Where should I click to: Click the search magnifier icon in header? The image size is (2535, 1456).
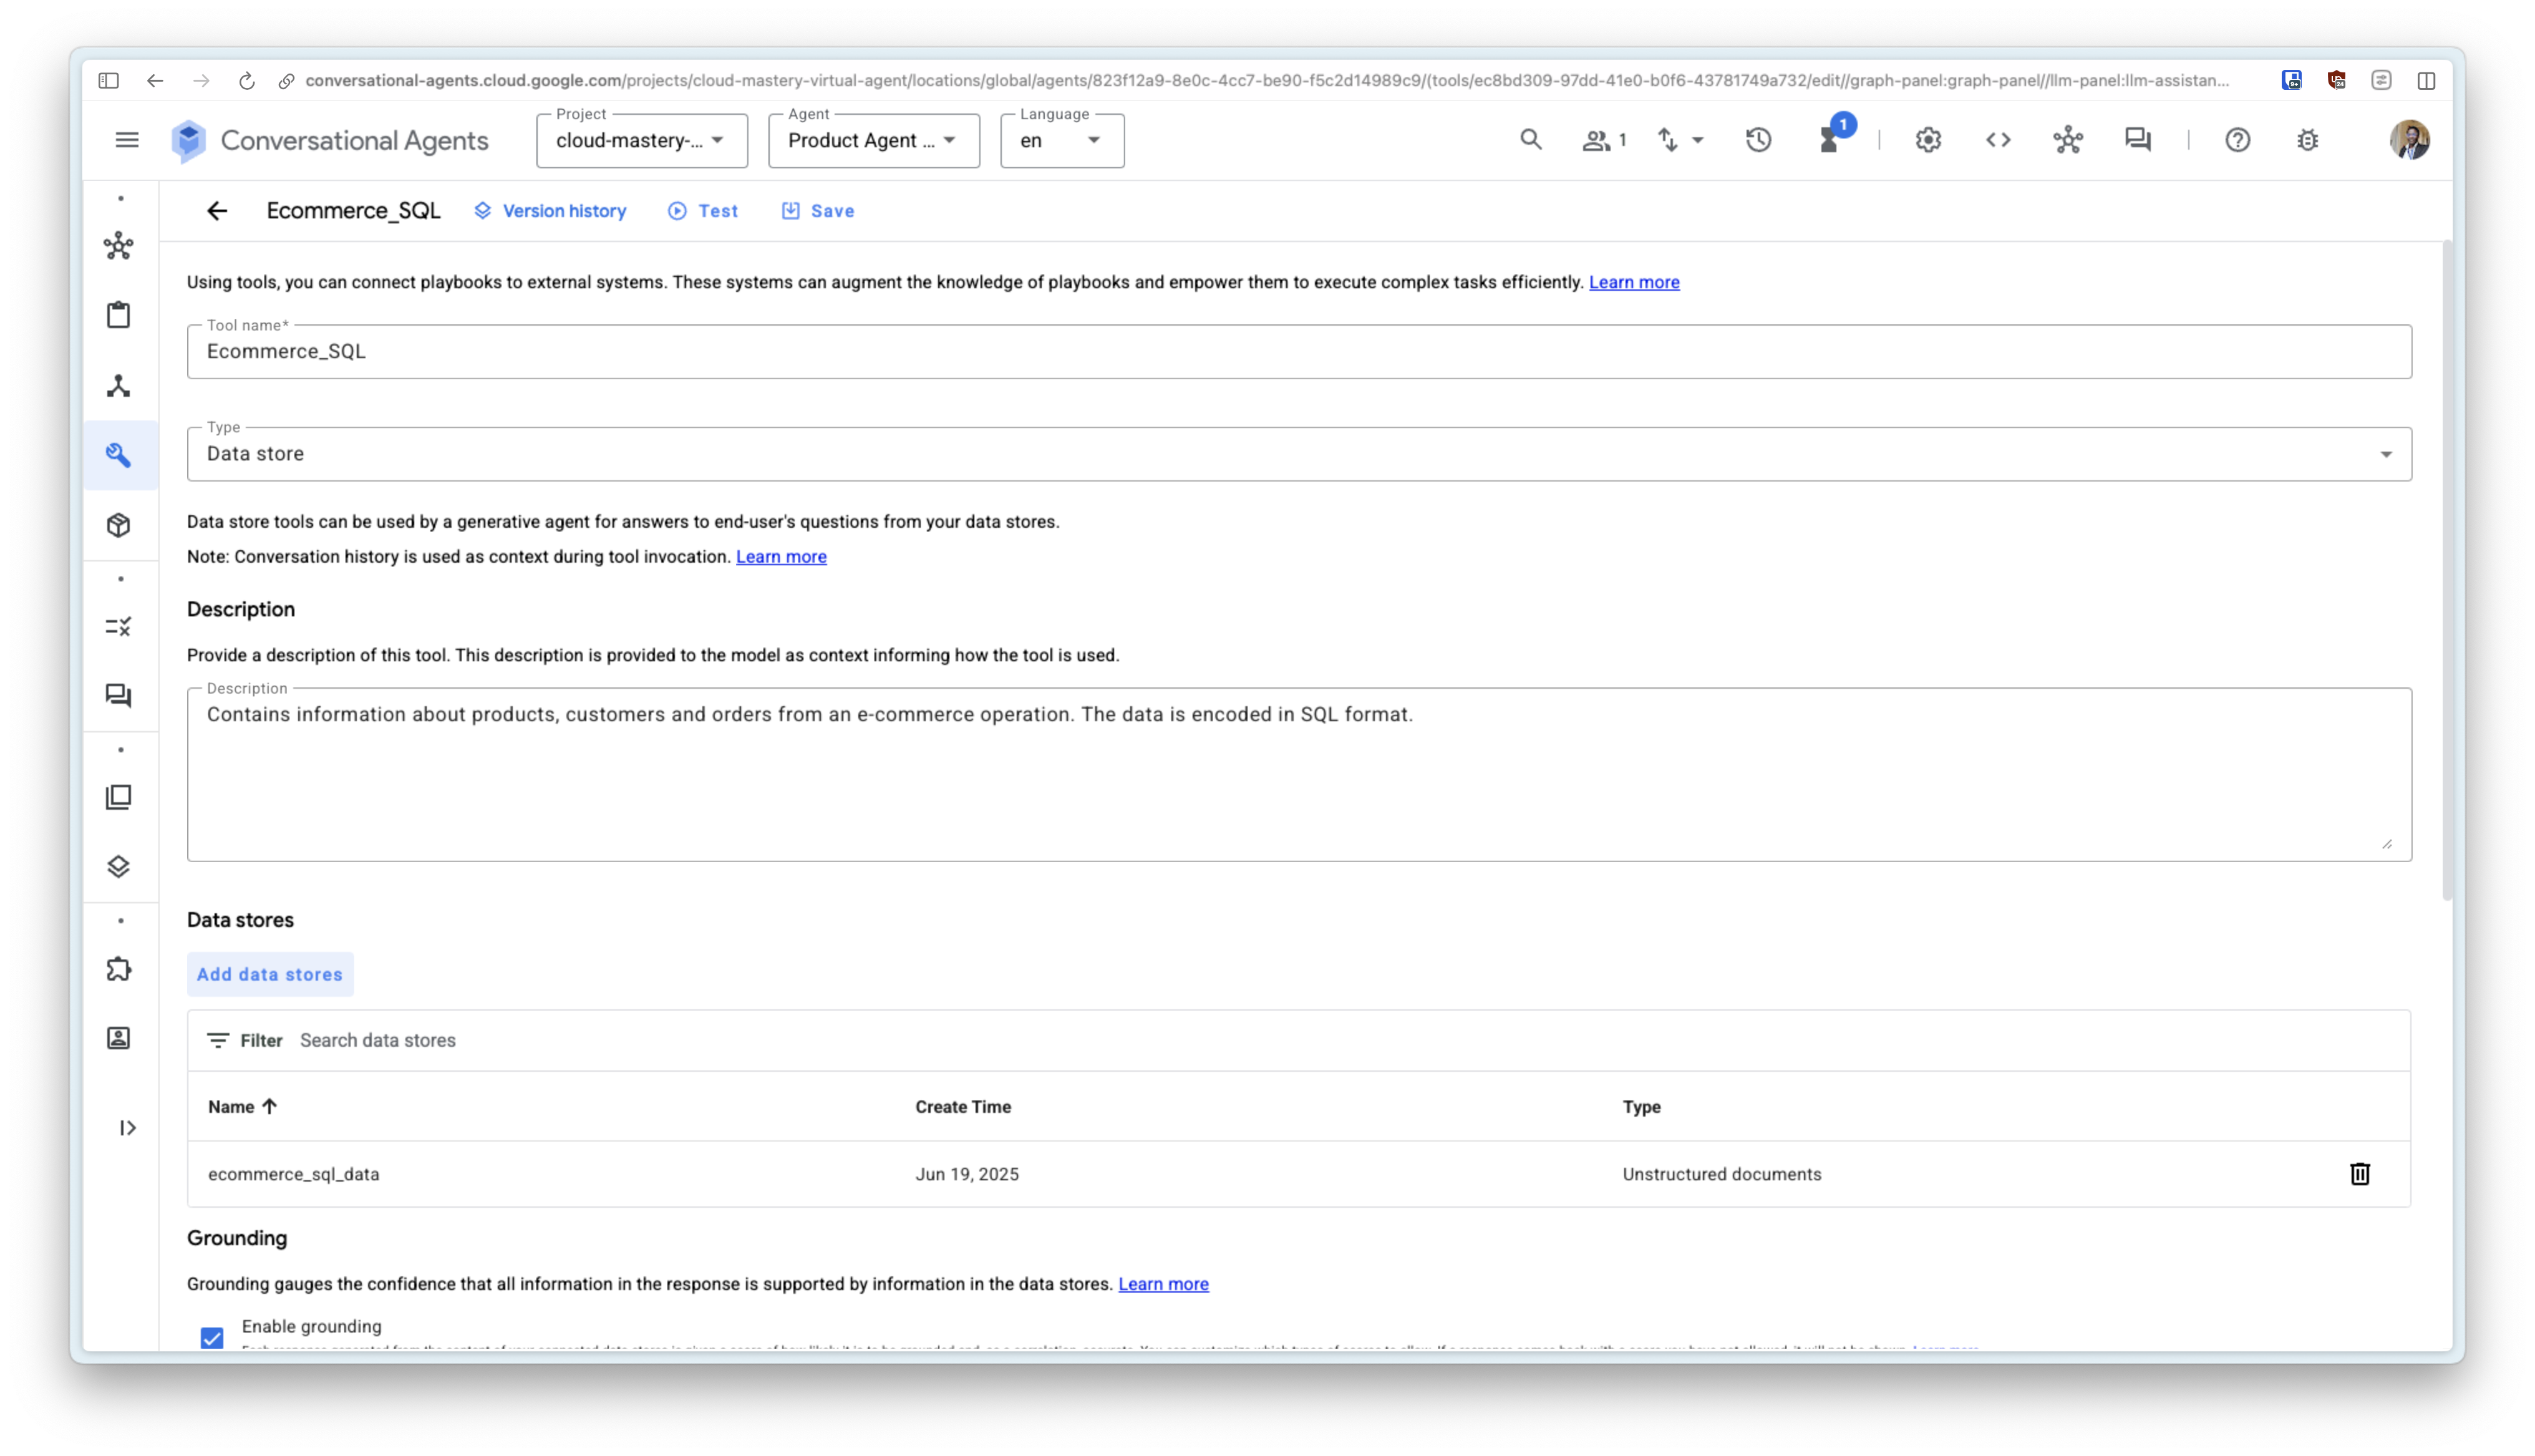[x=1530, y=140]
